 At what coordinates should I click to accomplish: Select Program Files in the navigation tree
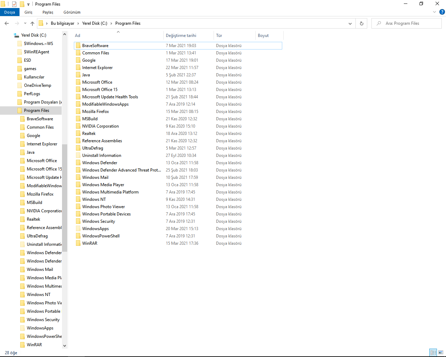[37, 111]
